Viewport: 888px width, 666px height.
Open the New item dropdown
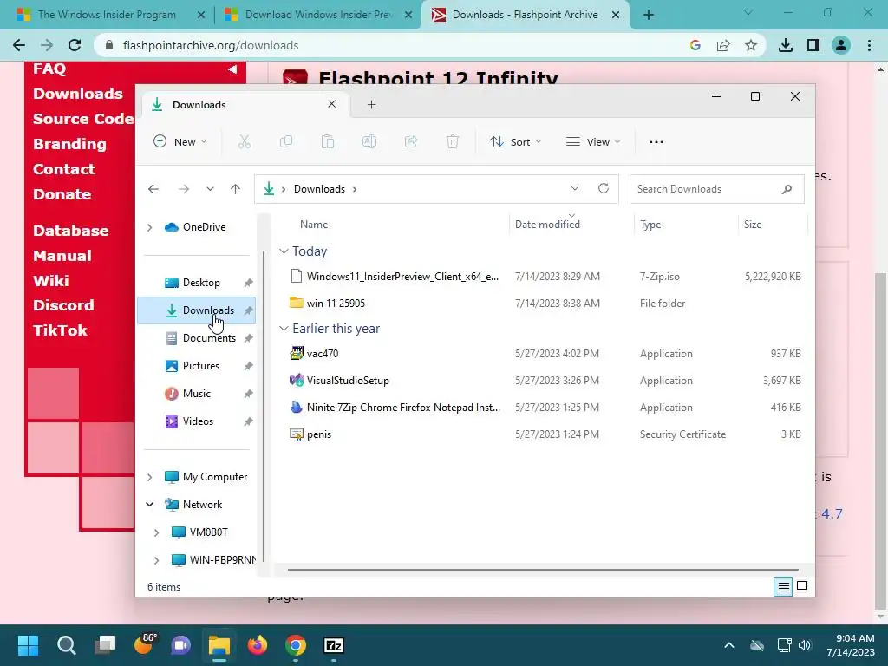point(180,141)
